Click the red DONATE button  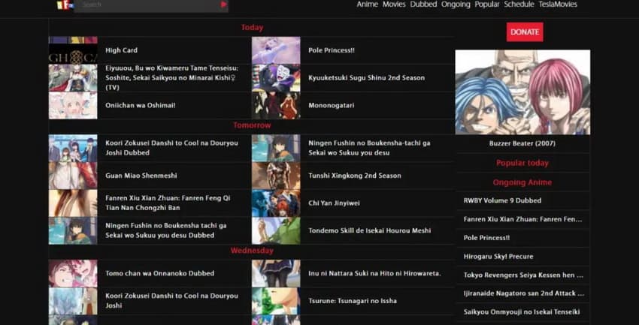(525, 32)
